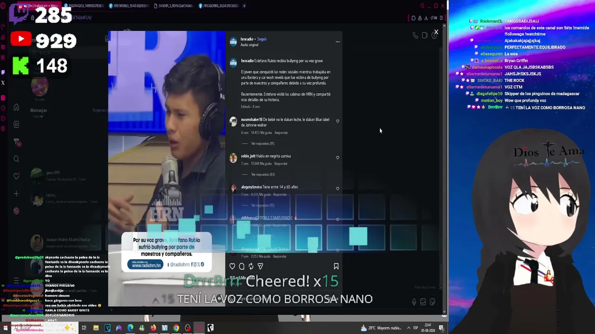Create a new post with the plus icon
This screenshot has height=334, width=595.
tap(16, 193)
